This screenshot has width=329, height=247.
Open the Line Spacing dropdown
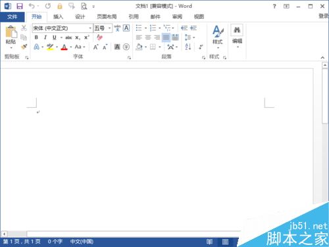[x=190, y=37]
